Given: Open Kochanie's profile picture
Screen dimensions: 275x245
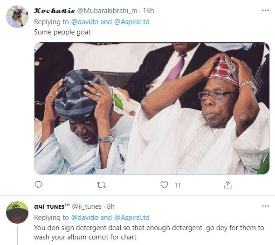Looking at the screenshot, I should [x=17, y=17].
